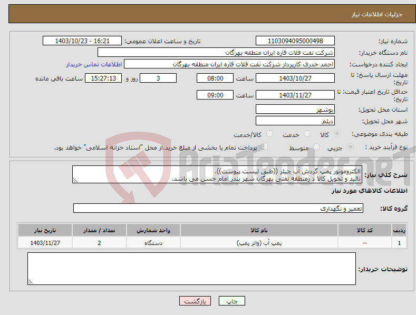The image size is (416, 315).
Task: Click the نام دستگاه خریدار field
Action: (216, 53)
